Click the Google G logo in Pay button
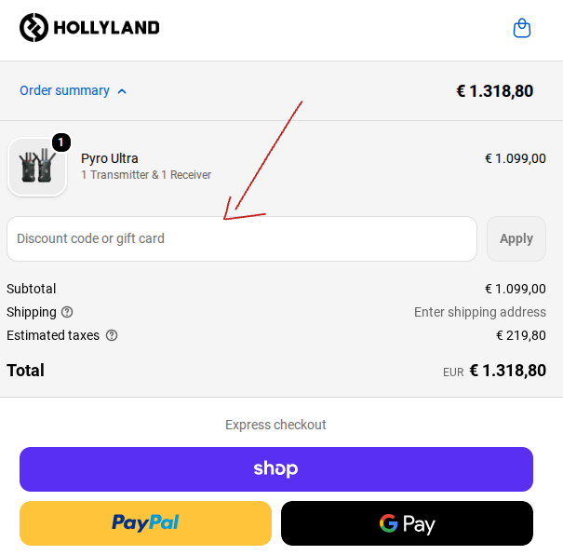 (x=388, y=523)
